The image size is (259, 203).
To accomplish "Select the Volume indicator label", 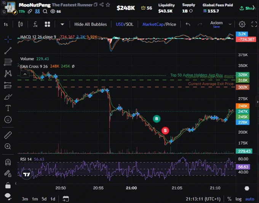I will 27,59.
